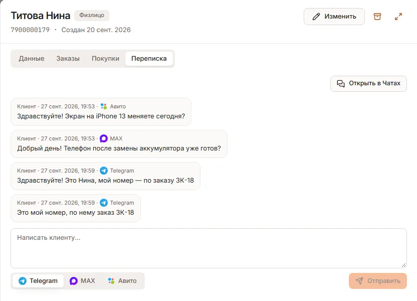417x301 pixels.
Task: Click message about 'замены аккумулятора'
Action: [119, 144]
